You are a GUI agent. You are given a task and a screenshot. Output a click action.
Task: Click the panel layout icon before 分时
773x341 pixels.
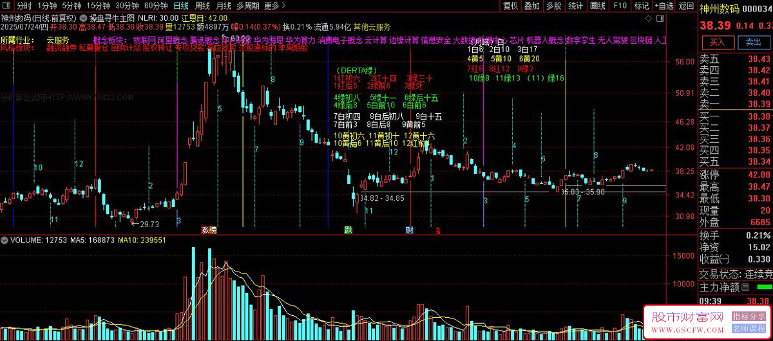[x=6, y=6]
